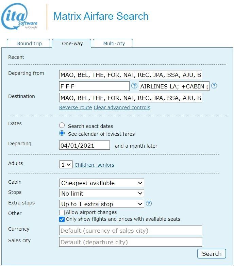Click the Recent label
234x266 pixels.
(x=16, y=57)
